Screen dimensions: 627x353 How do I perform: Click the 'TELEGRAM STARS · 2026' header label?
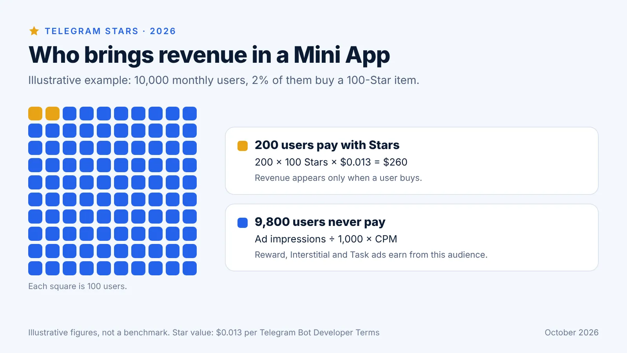(110, 31)
